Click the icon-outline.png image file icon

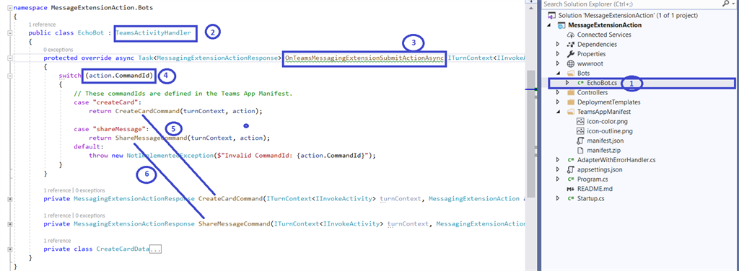point(581,130)
